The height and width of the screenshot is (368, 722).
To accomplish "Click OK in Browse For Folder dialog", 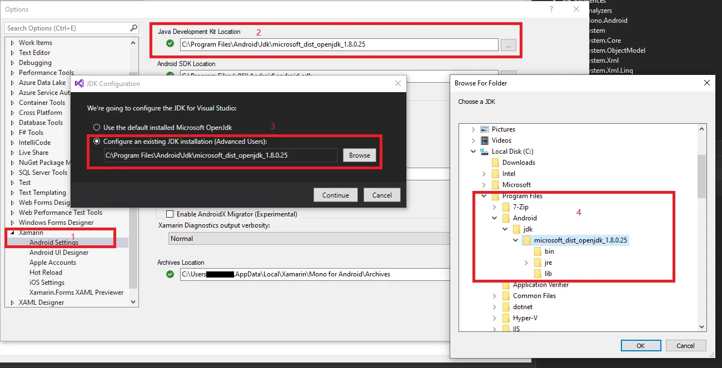I will click(640, 345).
